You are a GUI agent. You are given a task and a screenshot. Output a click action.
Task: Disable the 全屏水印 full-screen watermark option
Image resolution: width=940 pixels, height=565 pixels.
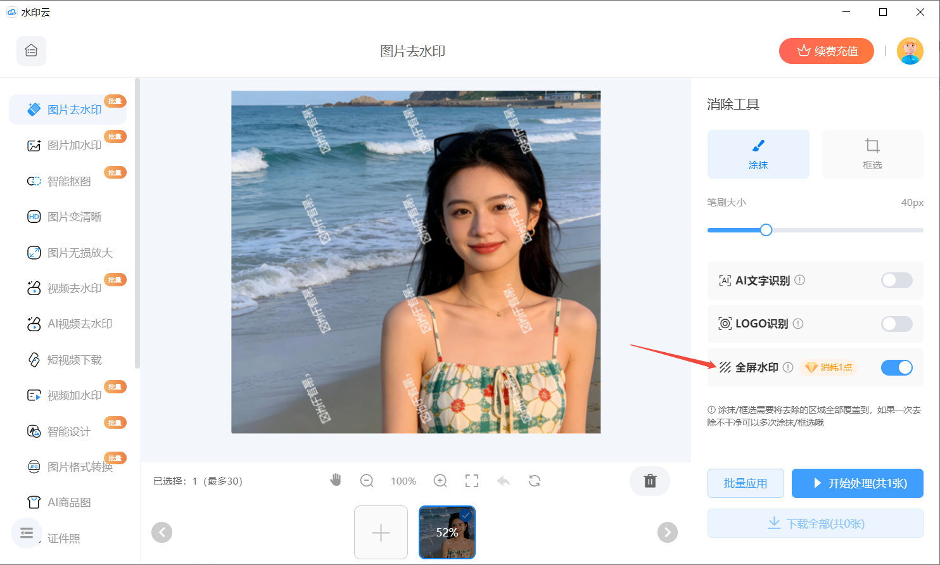[896, 367]
